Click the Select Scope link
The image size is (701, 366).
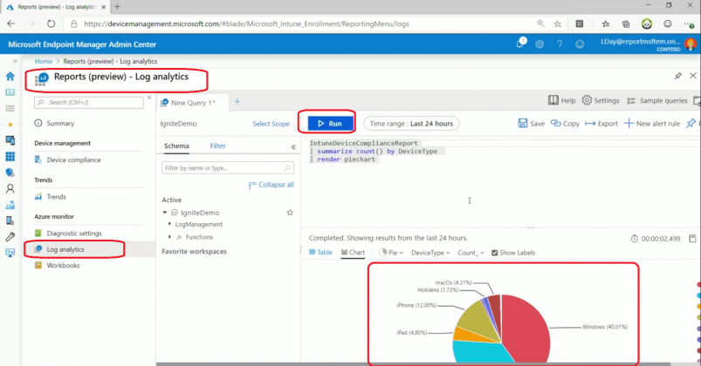point(271,124)
